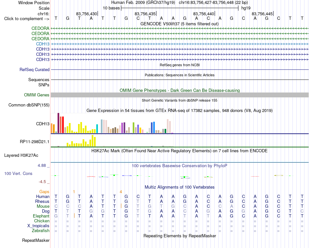
Task: Click the '10 bases' scale bar label
Action: pyautogui.click(x=111, y=8)
